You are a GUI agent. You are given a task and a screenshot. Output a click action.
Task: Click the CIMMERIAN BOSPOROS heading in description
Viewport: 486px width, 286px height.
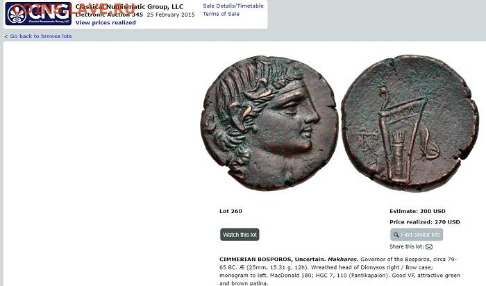255,260
